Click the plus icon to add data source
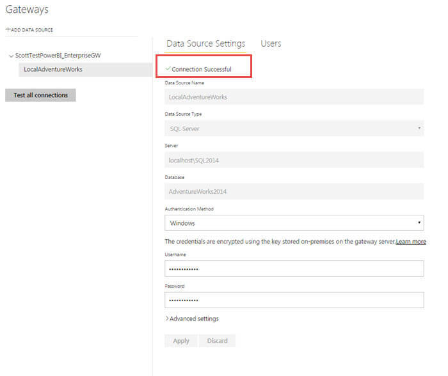Screen dimensions: 448x376 [x=8, y=29]
